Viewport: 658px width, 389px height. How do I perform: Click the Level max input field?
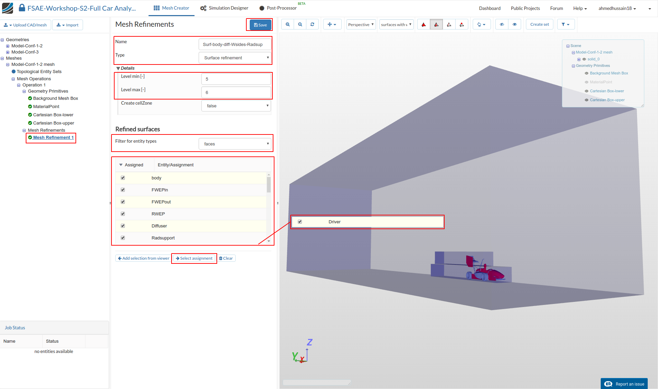tap(236, 92)
